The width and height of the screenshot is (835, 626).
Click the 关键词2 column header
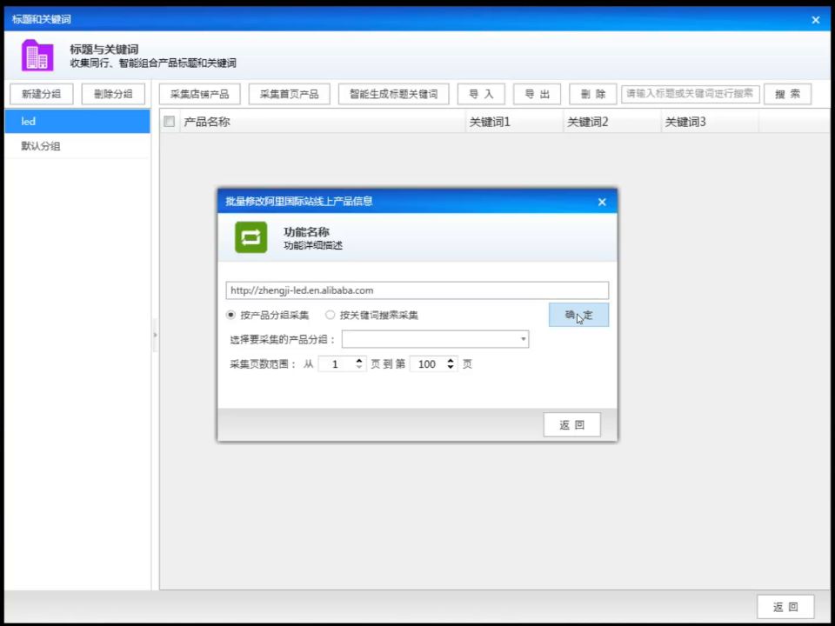(x=612, y=122)
